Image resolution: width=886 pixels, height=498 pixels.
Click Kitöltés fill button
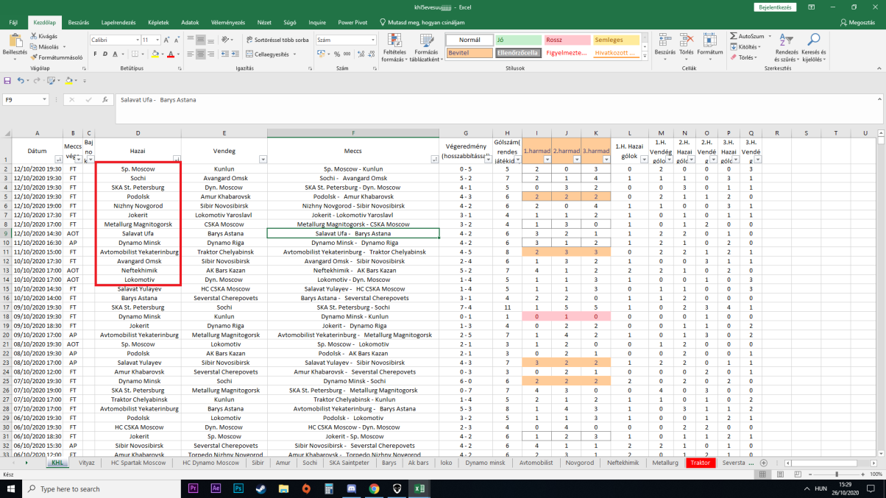pos(745,47)
